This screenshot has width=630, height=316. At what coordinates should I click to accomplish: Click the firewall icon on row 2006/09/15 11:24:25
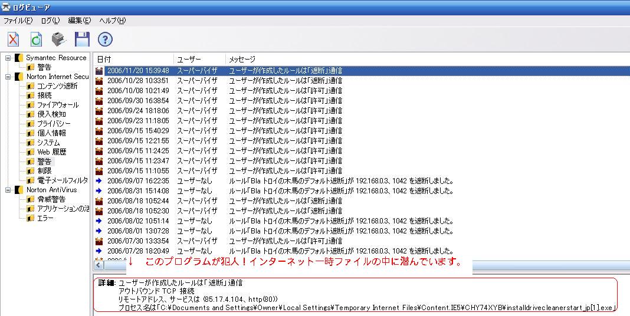(99, 151)
